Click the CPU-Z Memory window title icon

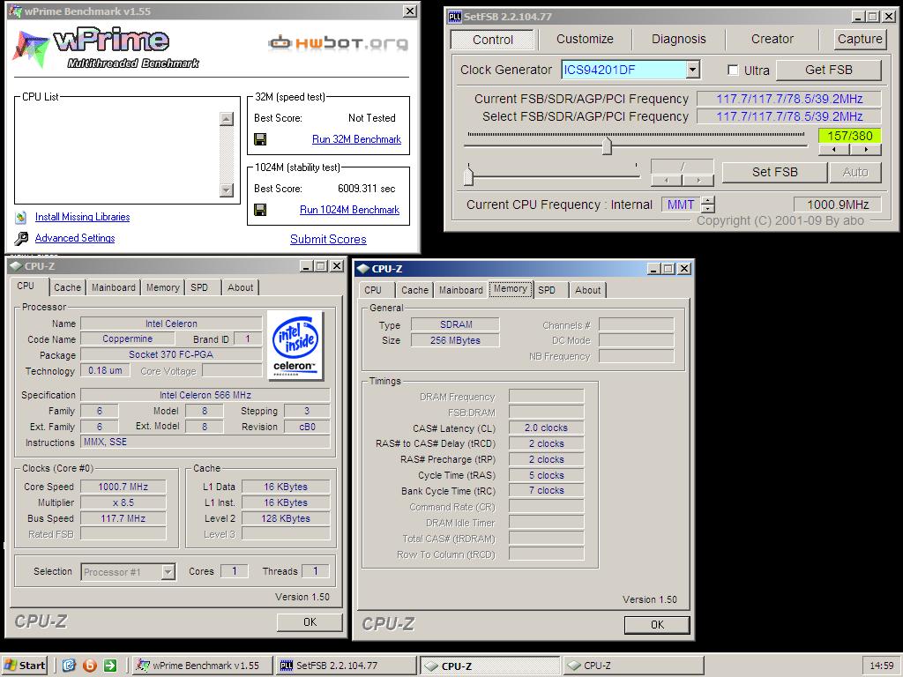(362, 269)
